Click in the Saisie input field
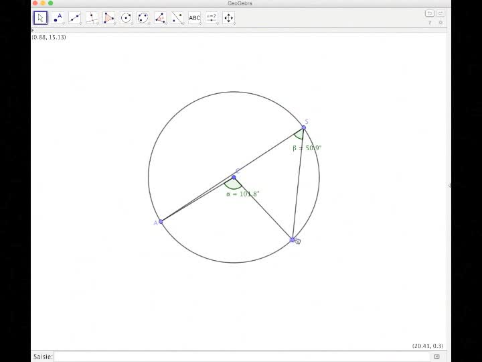 pyautogui.click(x=242, y=357)
